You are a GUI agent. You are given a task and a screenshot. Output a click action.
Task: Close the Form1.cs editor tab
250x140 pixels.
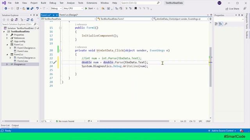tap(57, 15)
